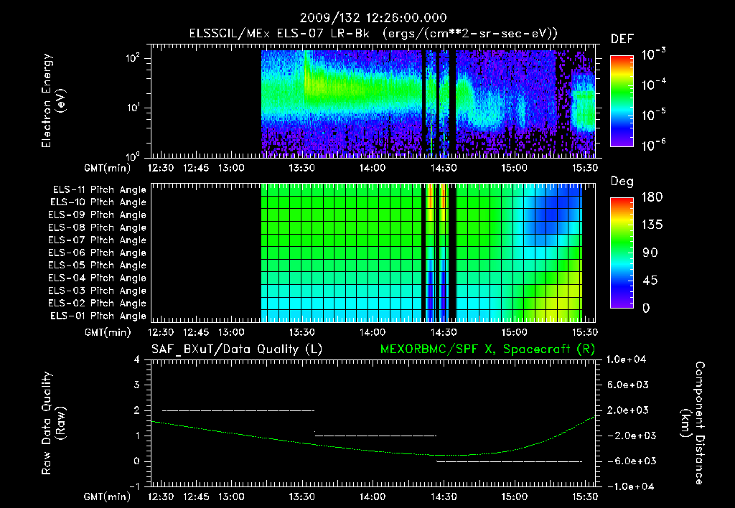Viewport: 735px width, 508px height.
Task: Select the ELS-06 Pitch Angle row label
Action: (98, 253)
